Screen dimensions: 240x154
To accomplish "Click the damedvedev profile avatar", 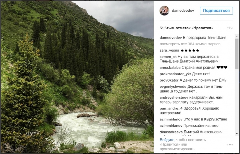I will pos(164,11).
